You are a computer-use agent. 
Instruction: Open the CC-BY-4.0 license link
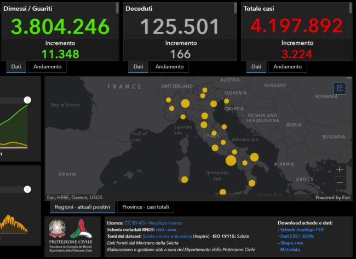[135, 223]
